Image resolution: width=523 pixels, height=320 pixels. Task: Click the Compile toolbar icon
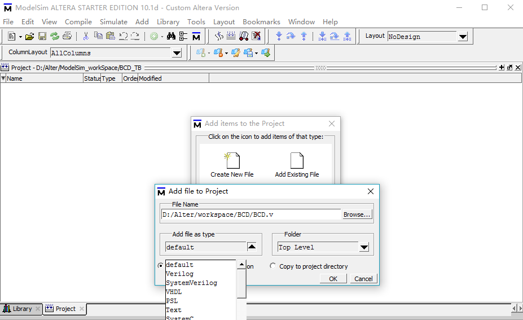tap(219, 36)
